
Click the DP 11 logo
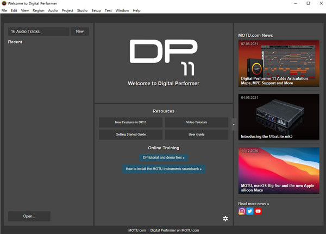coord(164,57)
